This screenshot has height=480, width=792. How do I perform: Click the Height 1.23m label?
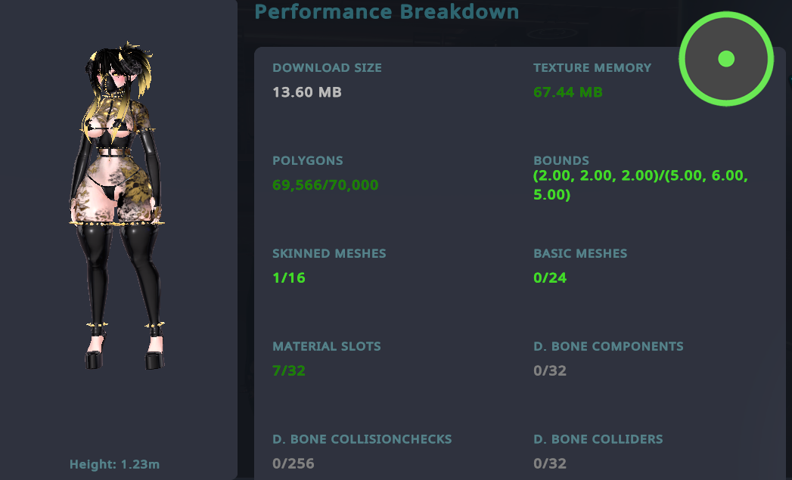[115, 464]
